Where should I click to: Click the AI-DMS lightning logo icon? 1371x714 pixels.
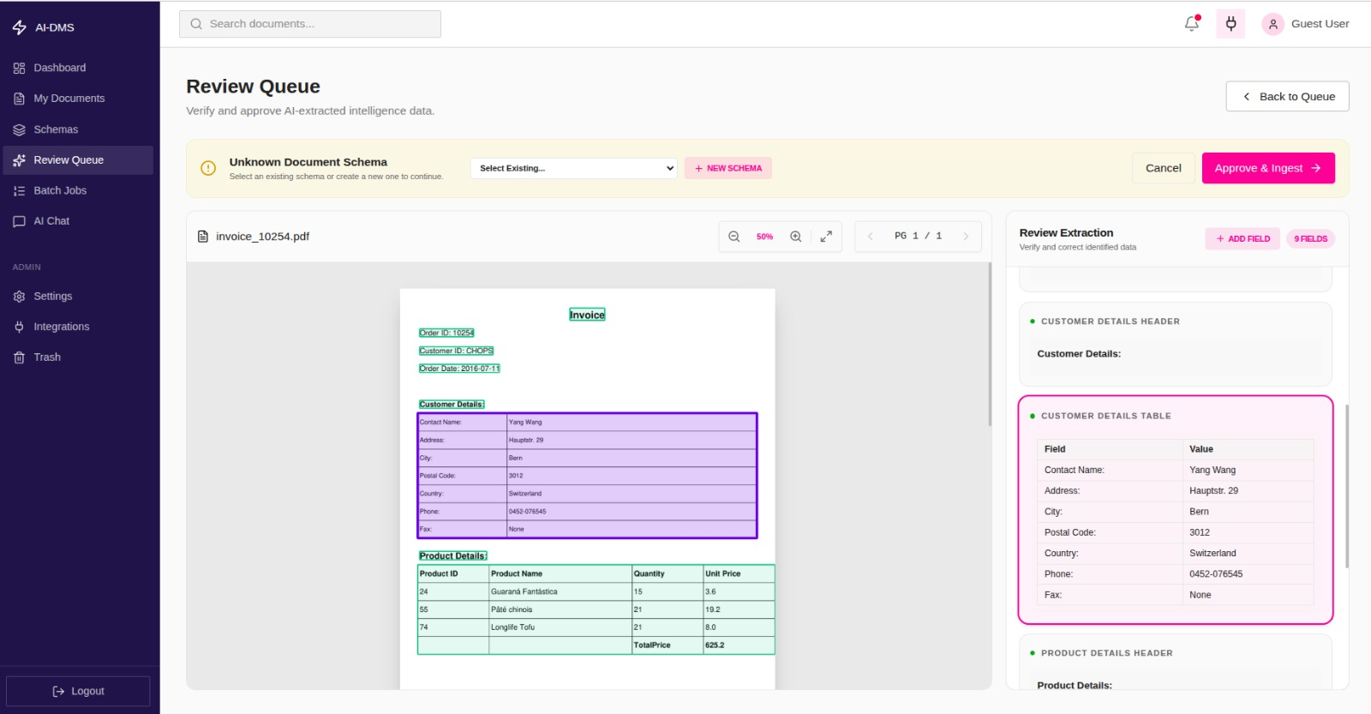click(x=20, y=27)
